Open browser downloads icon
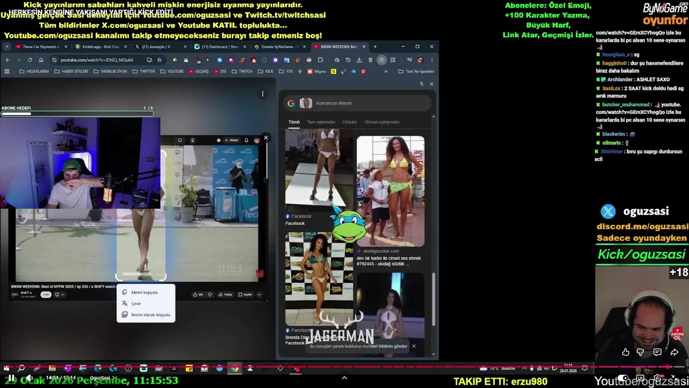The height and width of the screenshot is (388, 689). point(359,60)
